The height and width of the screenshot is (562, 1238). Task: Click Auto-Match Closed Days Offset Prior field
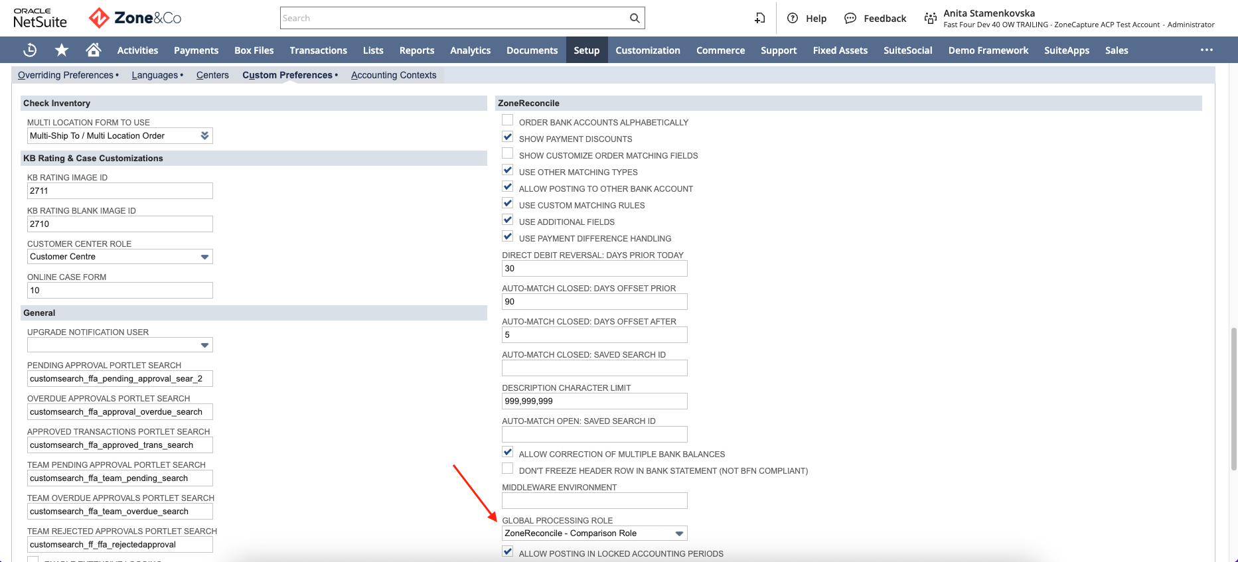click(594, 301)
